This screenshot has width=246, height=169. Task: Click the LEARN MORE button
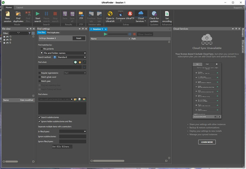pyautogui.click(x=207, y=142)
